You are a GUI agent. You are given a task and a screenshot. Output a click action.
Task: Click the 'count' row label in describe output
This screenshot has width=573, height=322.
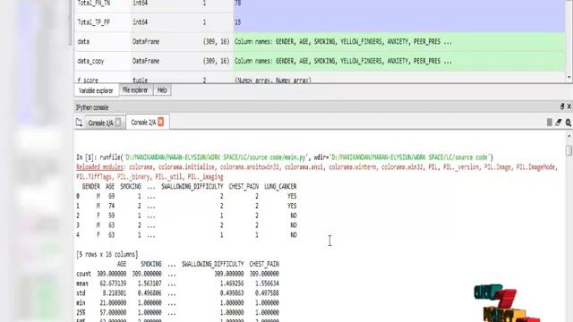83,274
